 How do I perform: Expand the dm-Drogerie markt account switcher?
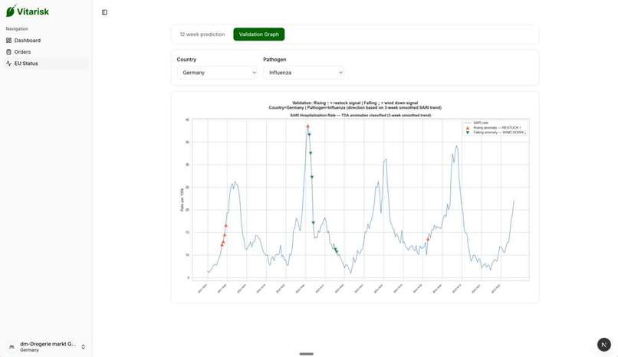click(x=47, y=347)
